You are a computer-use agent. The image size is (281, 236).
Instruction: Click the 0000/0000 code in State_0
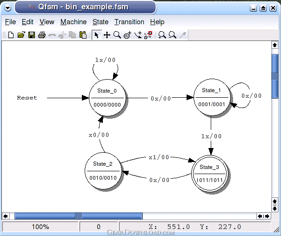pos(107,105)
